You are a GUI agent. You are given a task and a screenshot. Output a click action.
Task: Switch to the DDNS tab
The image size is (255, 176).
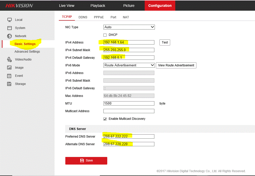pos(83,17)
